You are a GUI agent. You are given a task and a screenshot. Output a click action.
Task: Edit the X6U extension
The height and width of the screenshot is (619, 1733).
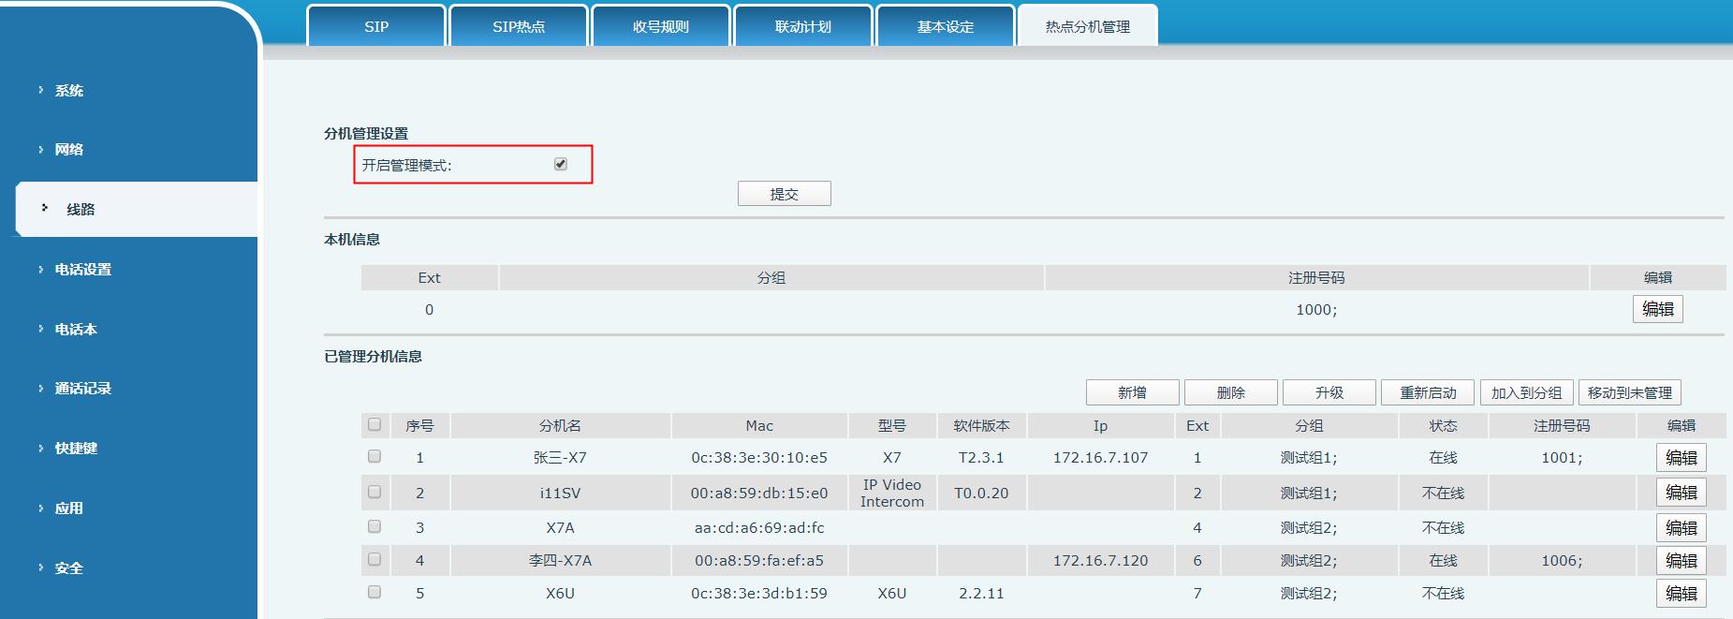(x=1682, y=594)
